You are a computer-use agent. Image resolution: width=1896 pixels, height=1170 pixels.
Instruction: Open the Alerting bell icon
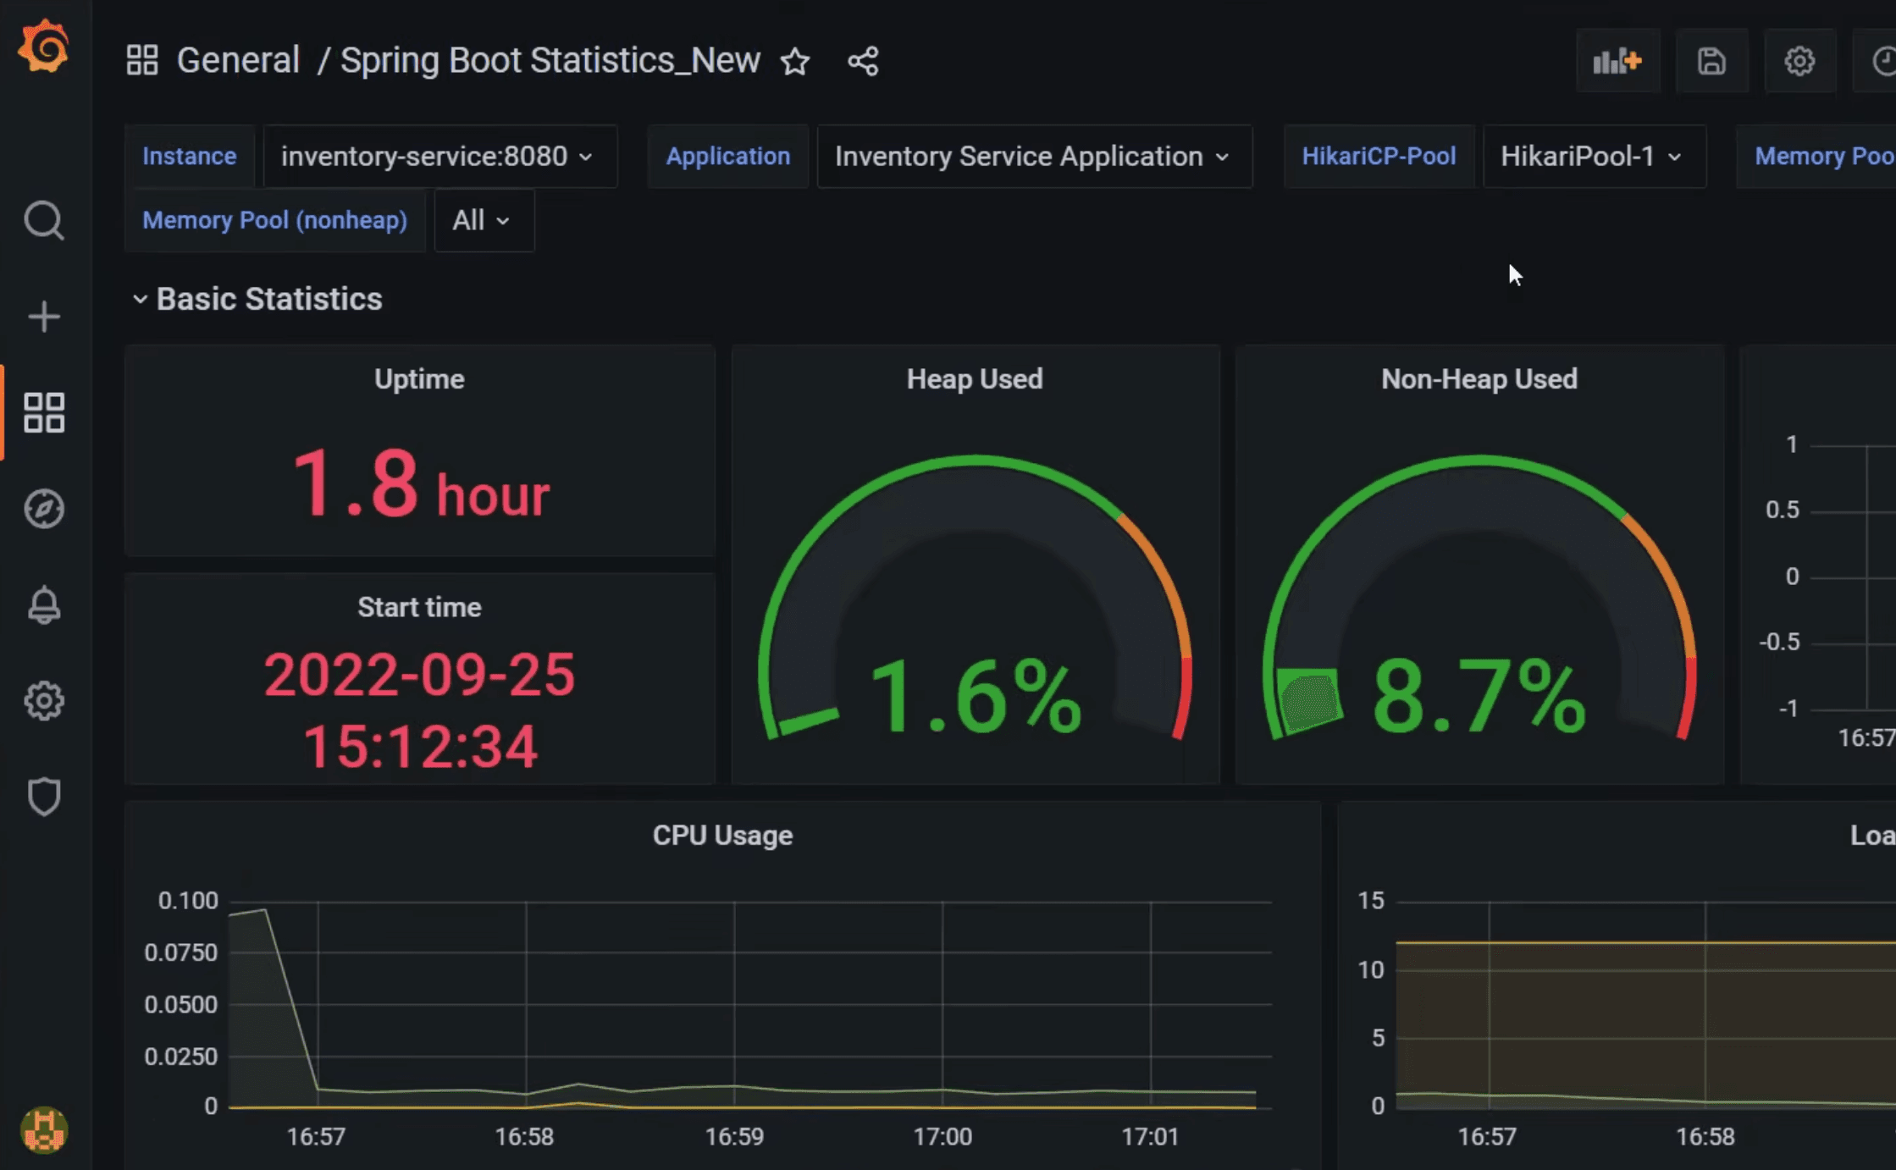tap(44, 605)
